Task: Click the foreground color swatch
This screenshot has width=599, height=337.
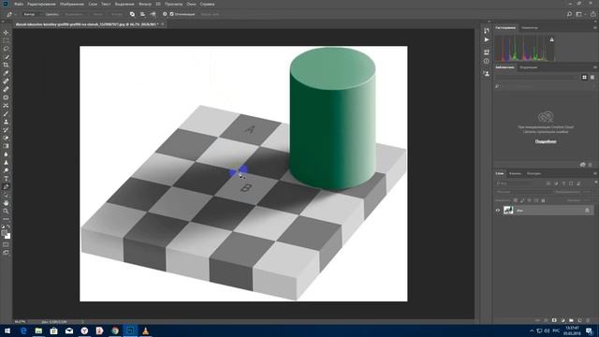Action: point(4,233)
